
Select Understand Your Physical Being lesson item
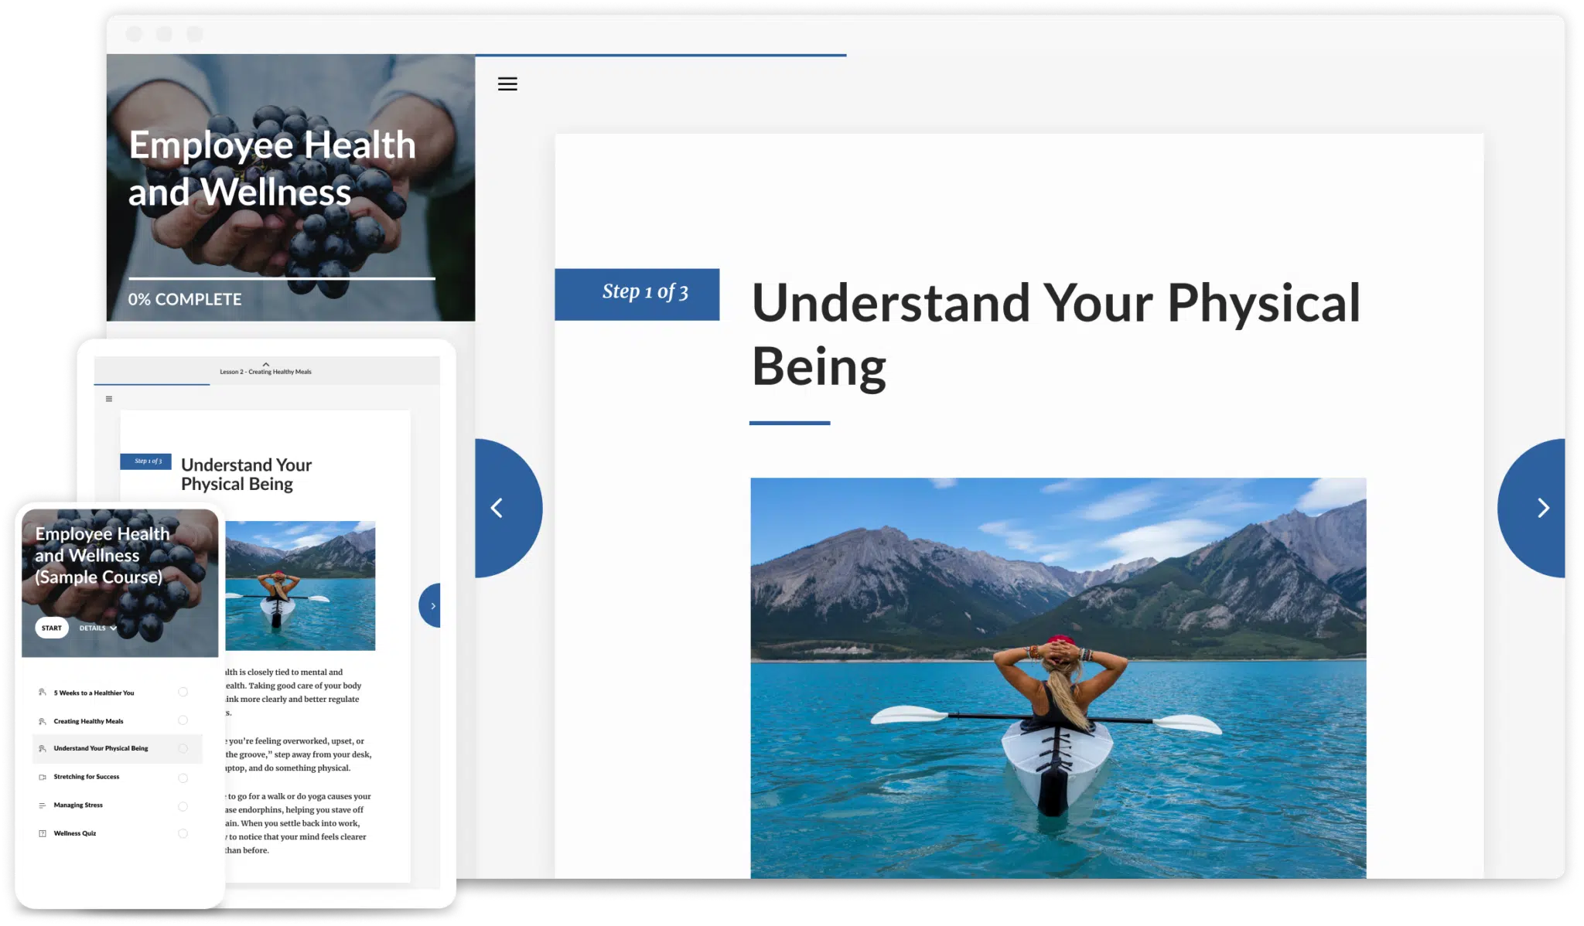coord(101,748)
